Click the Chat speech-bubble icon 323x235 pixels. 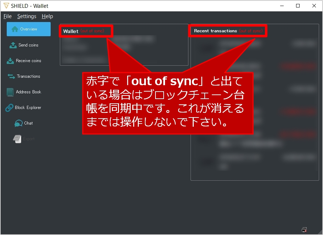18,123
